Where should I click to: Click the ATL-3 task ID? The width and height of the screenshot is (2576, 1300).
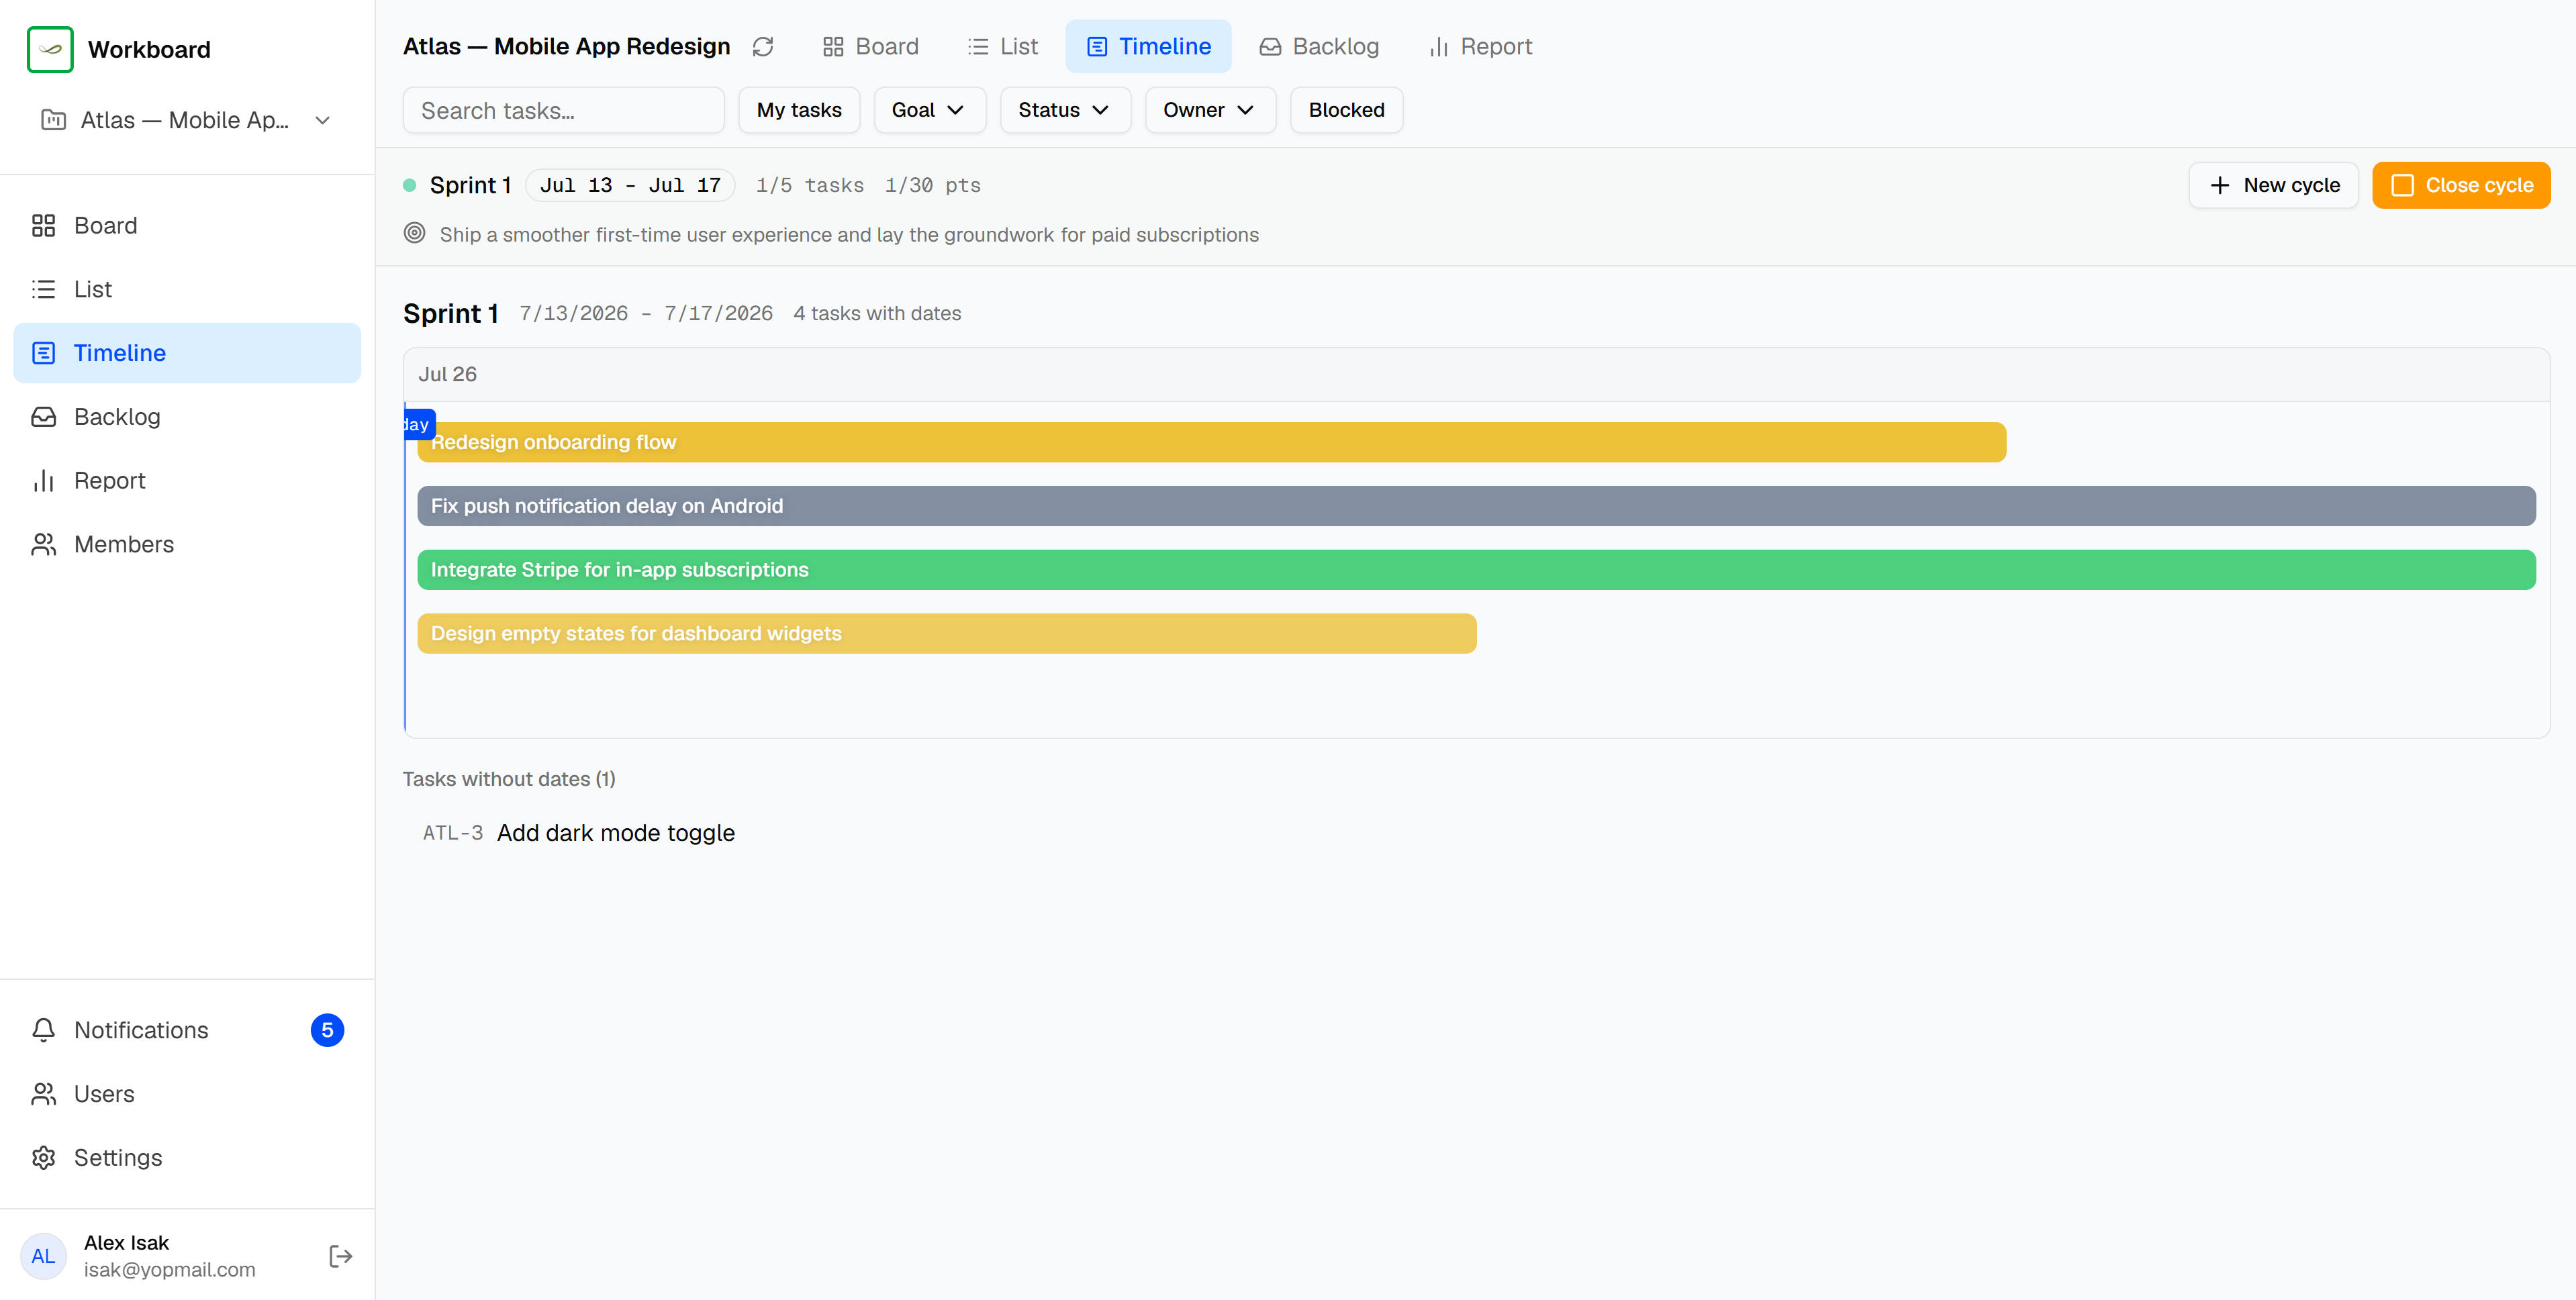[453, 834]
